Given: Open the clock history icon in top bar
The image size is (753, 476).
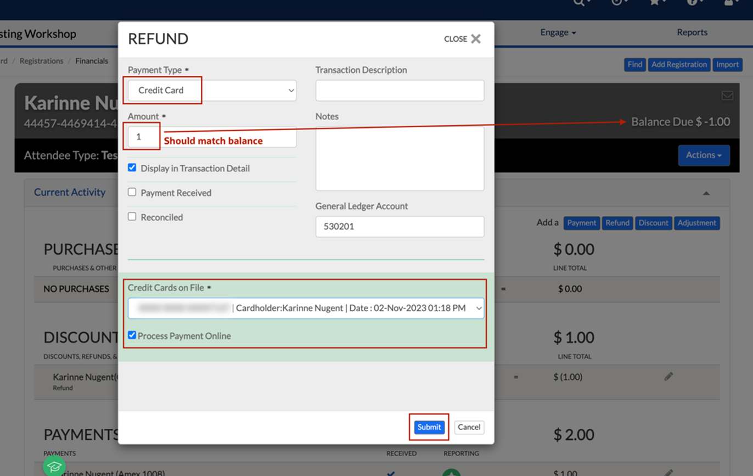Looking at the screenshot, I should tap(619, 2).
